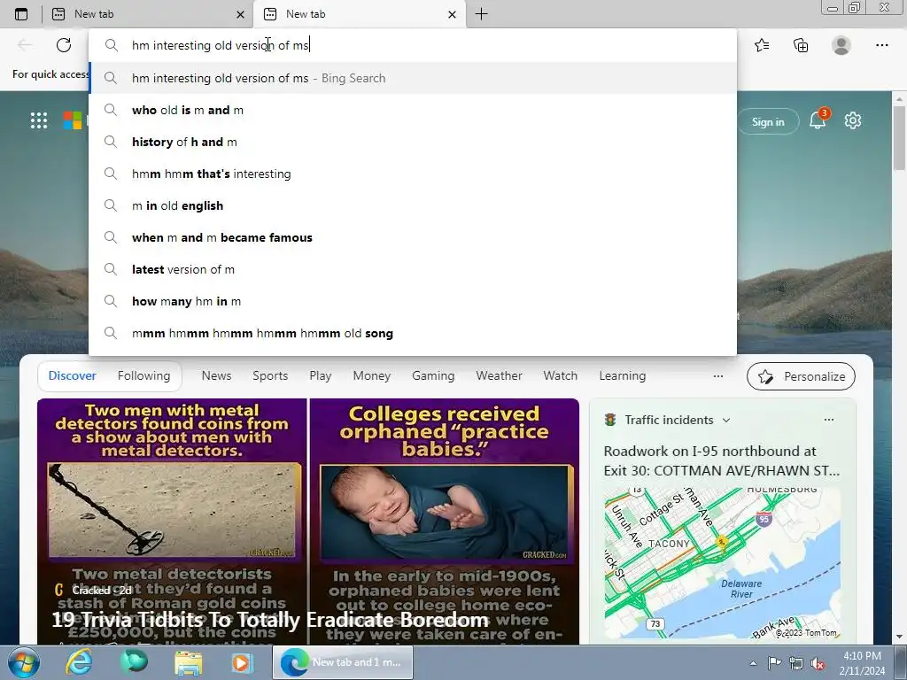907x680 pixels.
Task: Open the Edge window taskbar button
Action: tap(343, 662)
